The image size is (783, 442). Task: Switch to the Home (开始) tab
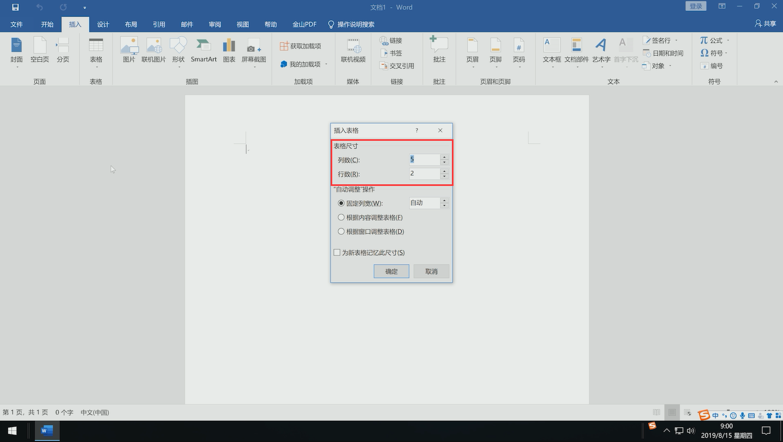[x=47, y=24]
